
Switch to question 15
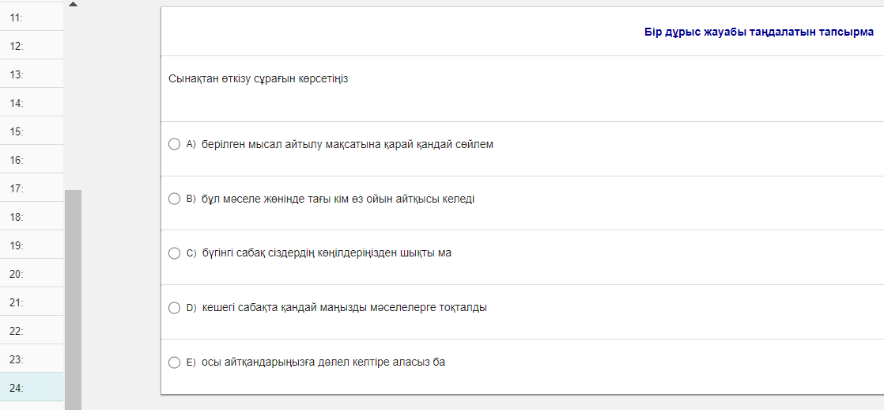pos(32,131)
